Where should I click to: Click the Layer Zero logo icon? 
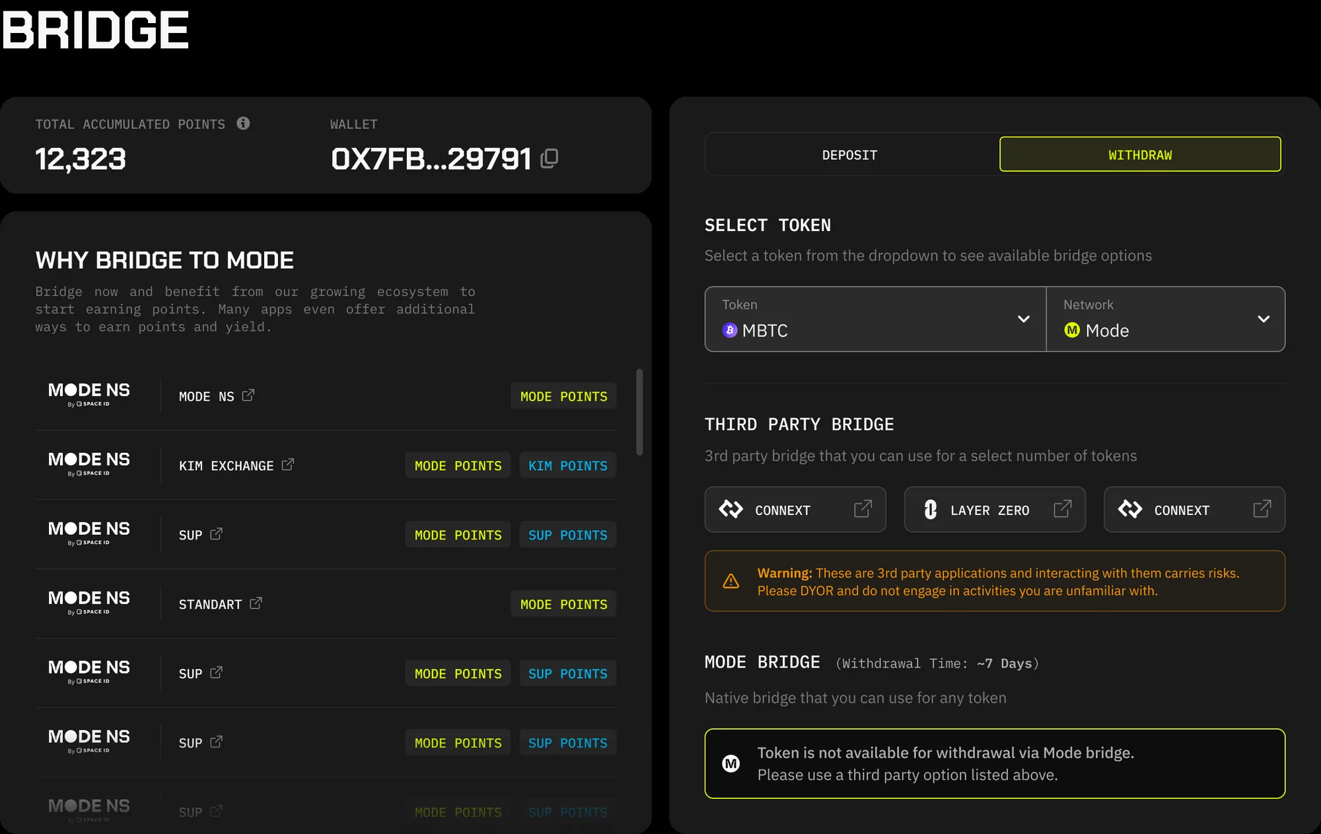931,509
